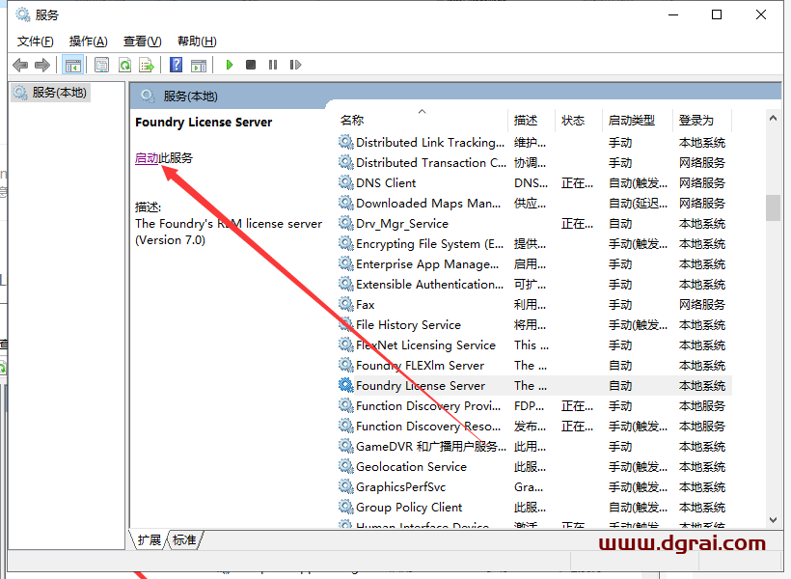791x579 pixels.
Task: Select 服务(本地) in the left tree
Action: pos(50,93)
